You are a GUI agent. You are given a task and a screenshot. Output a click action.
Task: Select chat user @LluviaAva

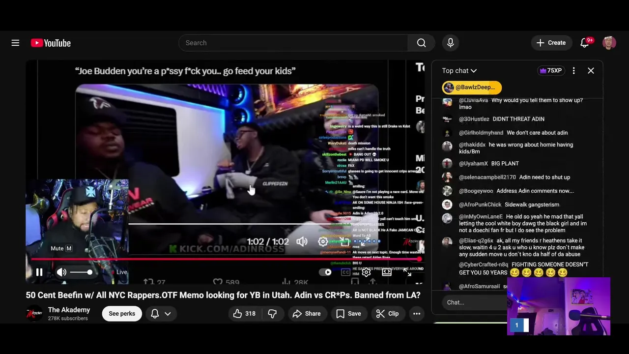(x=473, y=100)
